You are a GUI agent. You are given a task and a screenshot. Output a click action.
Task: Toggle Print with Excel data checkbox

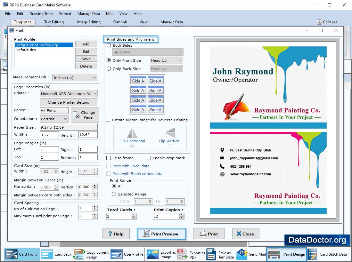click(109, 166)
